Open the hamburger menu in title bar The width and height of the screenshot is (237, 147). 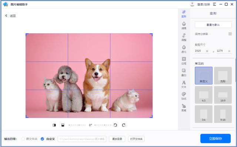pos(214,4)
